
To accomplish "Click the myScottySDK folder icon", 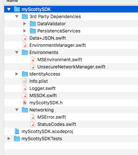I will [17, 9].
